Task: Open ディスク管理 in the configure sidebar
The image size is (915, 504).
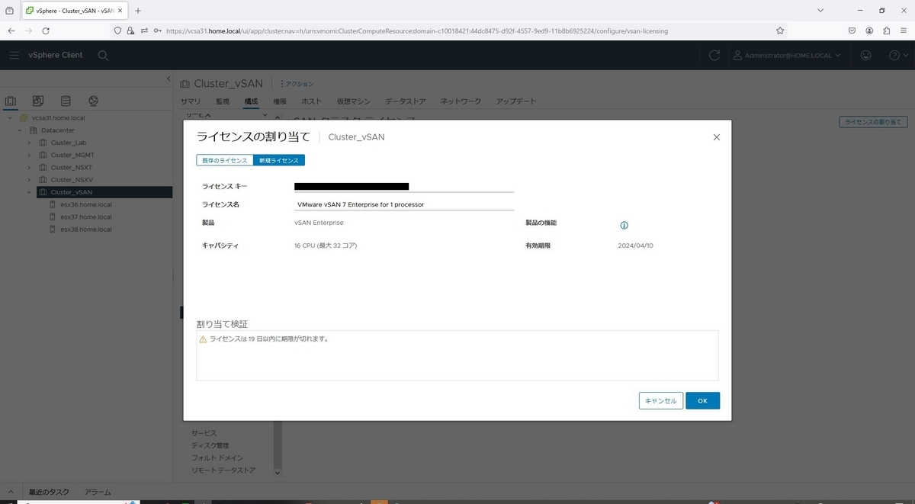Action: tap(210, 445)
